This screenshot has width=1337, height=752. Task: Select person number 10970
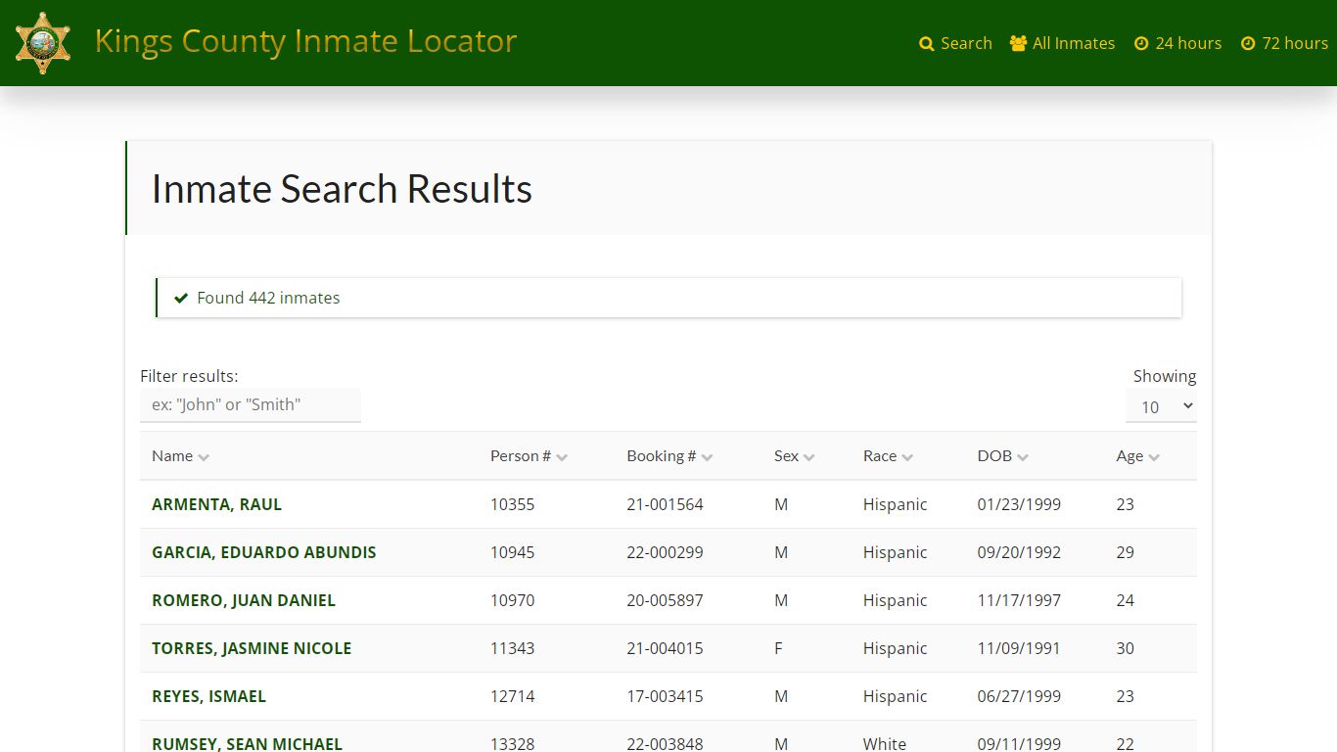[512, 600]
